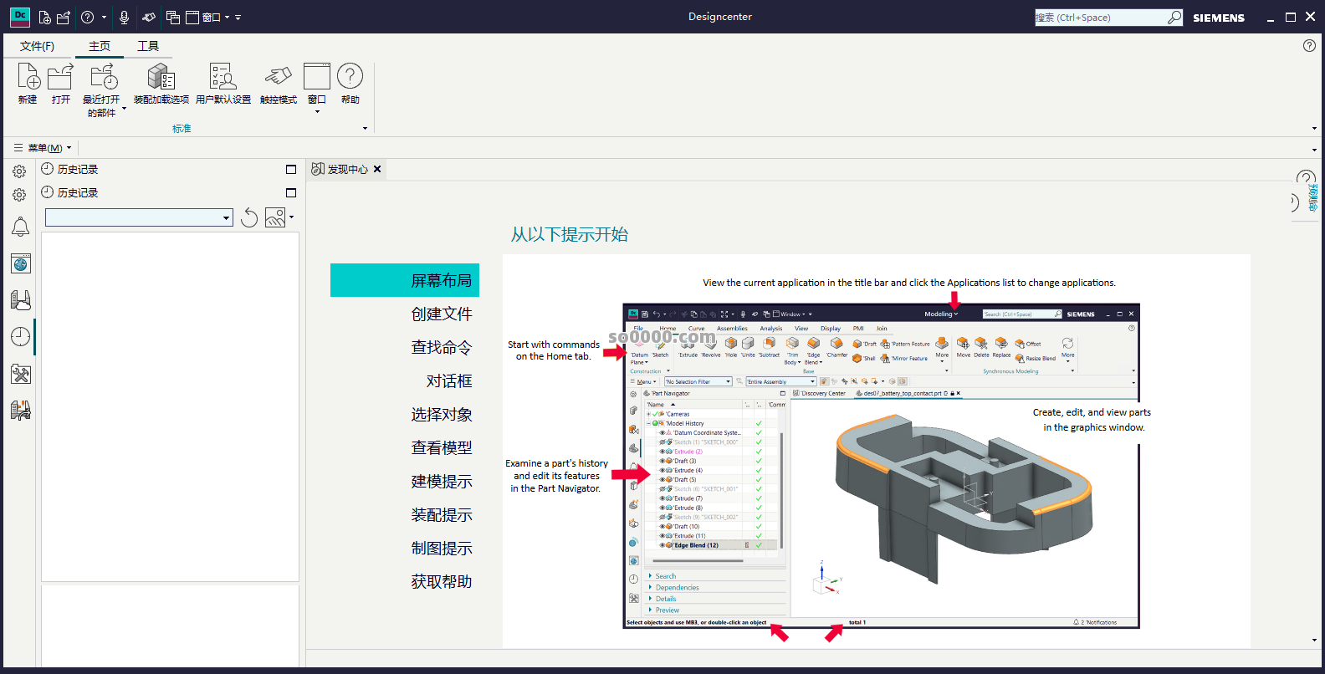Open the 装配提示 tip topic
This screenshot has width=1325, height=674.
[442, 514]
